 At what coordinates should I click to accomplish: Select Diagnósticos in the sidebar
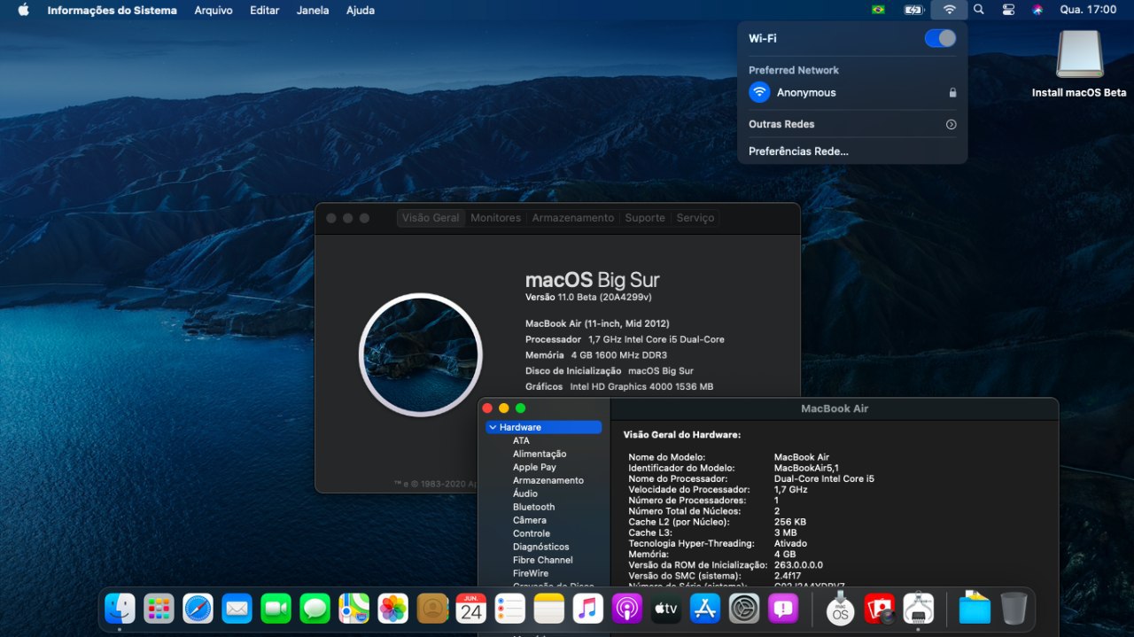[541, 547]
